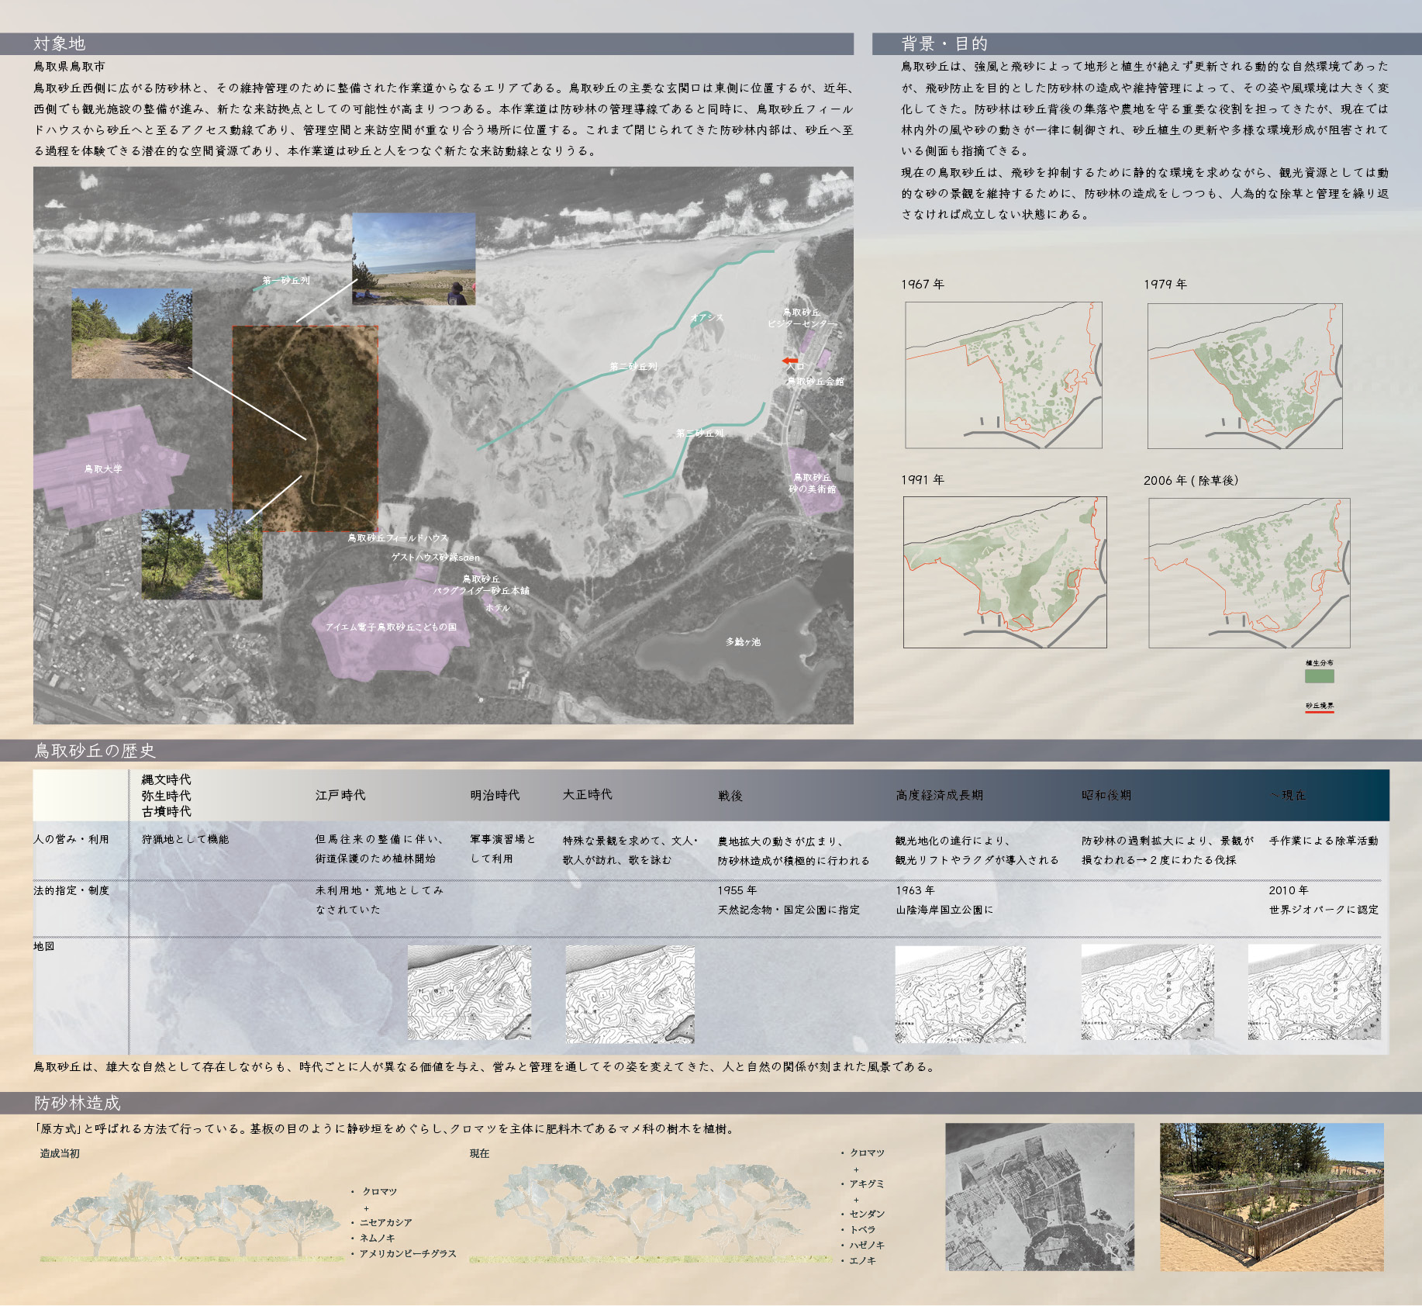1422x1306 pixels.
Task: Open the 1967年 vegetation map
Action: click(x=1003, y=375)
